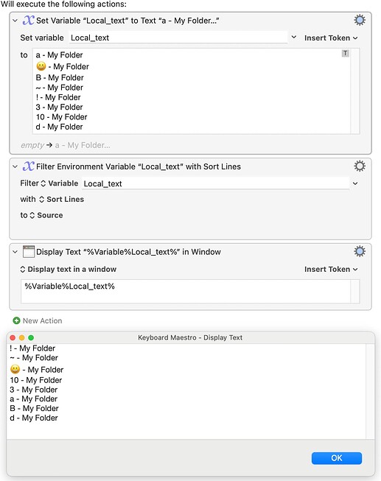The height and width of the screenshot is (481, 381).
Task: Click the green plus New Action icon
Action: pos(16,320)
